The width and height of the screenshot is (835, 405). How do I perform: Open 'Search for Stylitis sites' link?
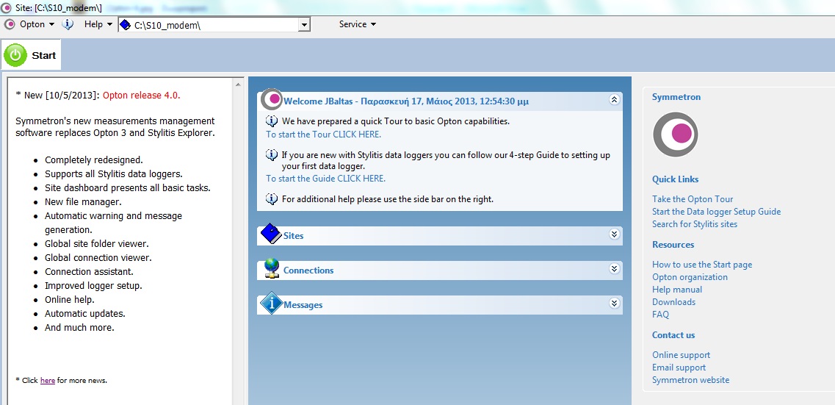695,224
